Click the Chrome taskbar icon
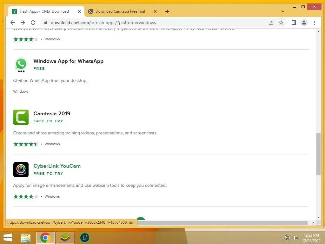 coord(45,238)
